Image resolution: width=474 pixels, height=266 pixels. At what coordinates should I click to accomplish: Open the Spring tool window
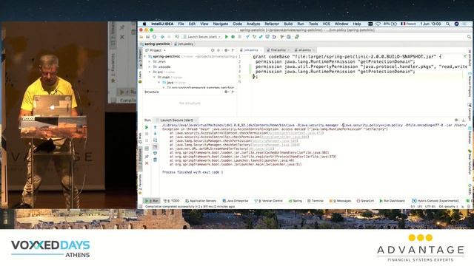click(296, 201)
